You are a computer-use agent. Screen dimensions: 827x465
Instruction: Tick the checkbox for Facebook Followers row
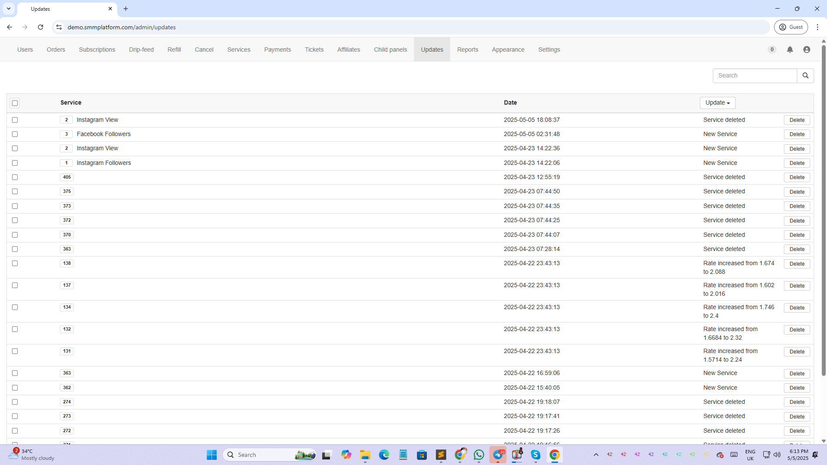click(x=15, y=134)
